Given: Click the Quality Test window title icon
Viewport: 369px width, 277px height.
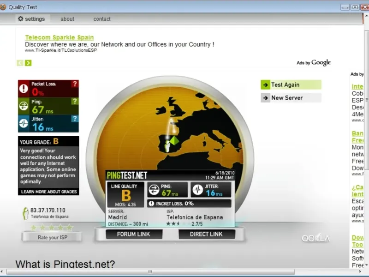Looking at the screenshot, I should click(x=3, y=7).
